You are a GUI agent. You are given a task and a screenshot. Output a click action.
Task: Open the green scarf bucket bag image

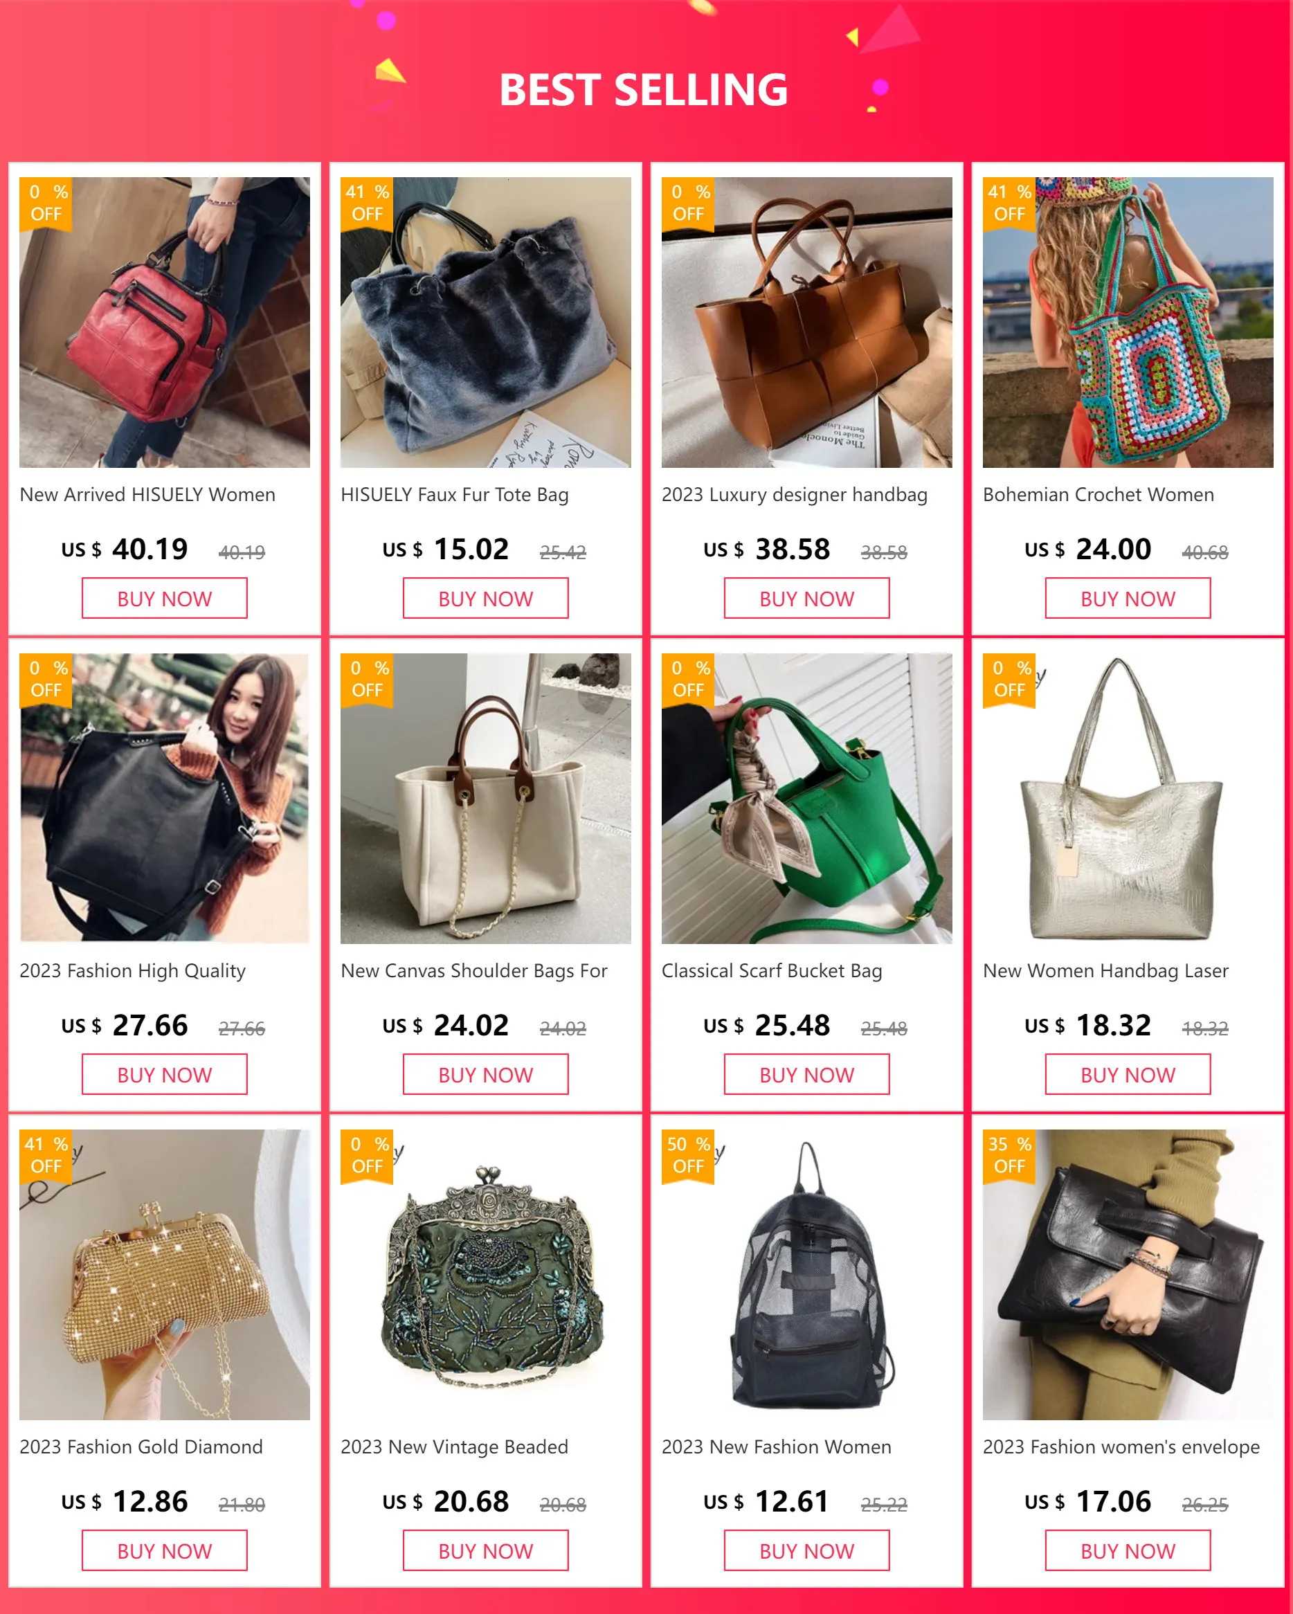807,799
